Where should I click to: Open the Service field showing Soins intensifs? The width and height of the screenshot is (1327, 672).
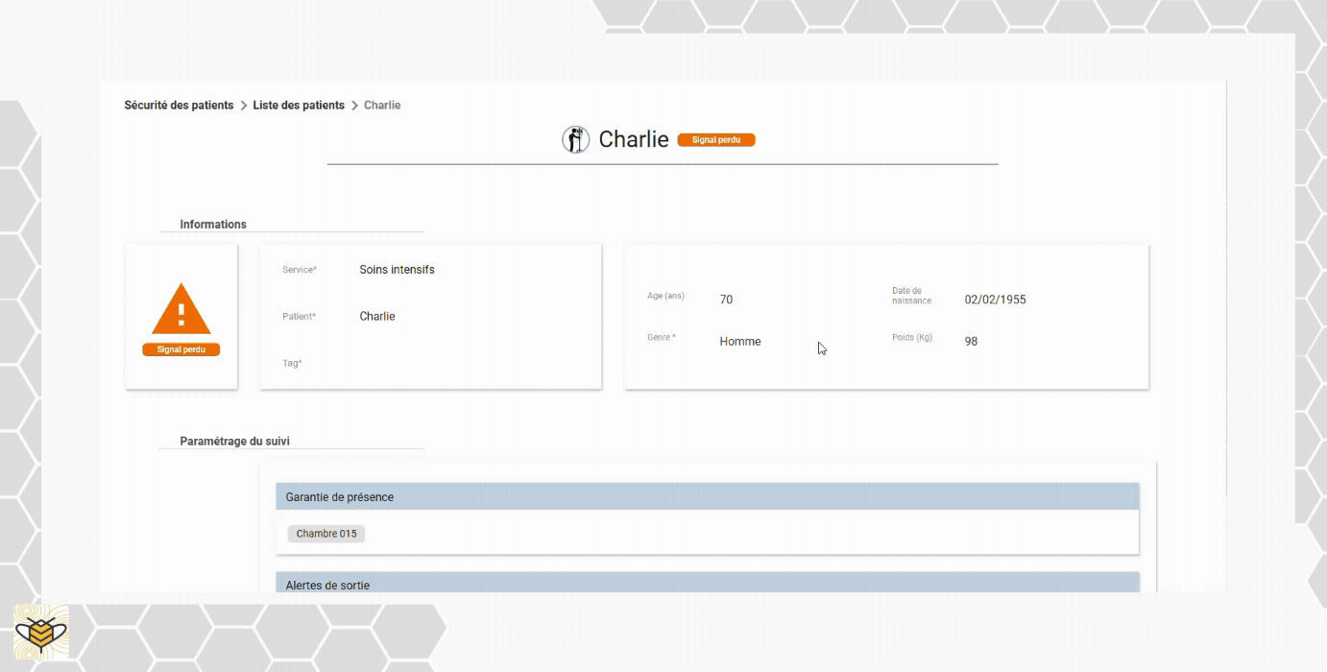432,270
